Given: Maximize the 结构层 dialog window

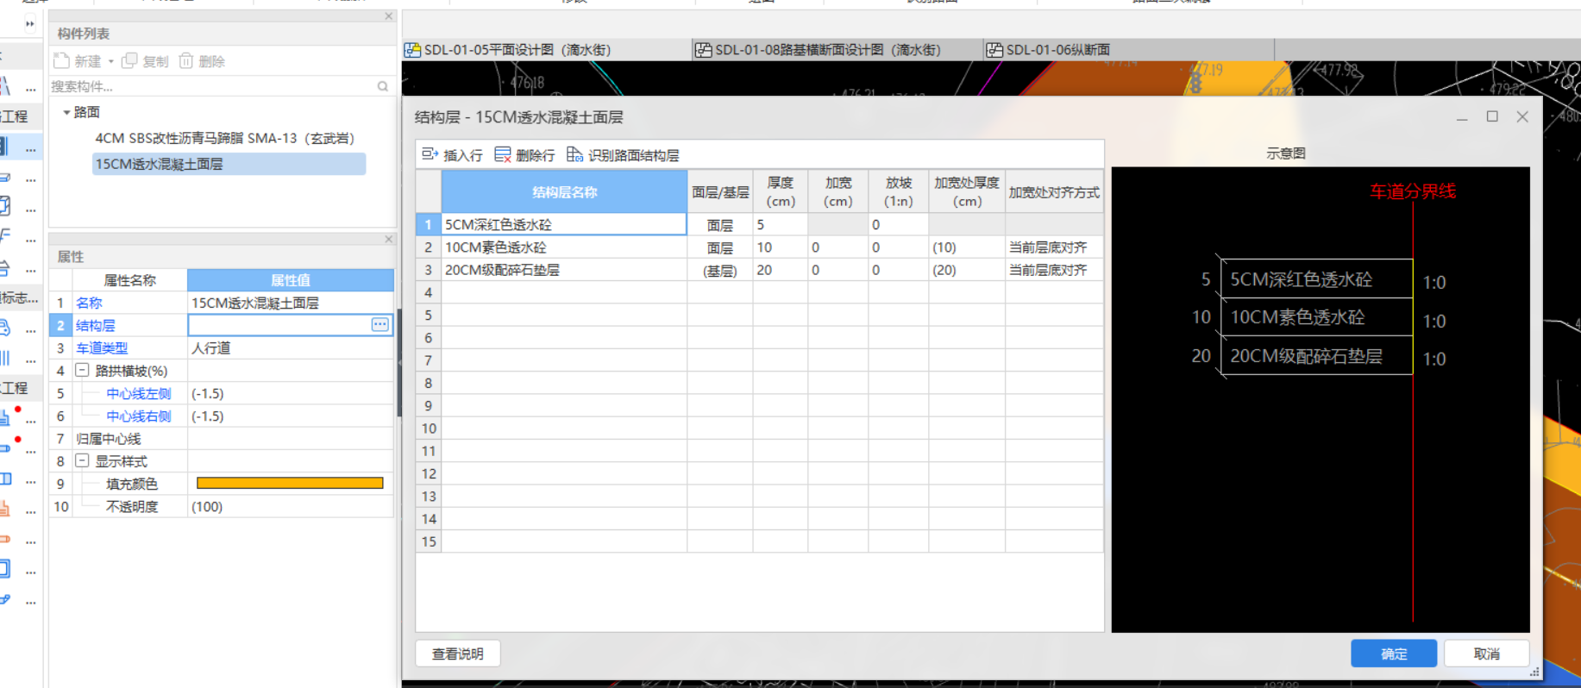Looking at the screenshot, I should [1492, 116].
